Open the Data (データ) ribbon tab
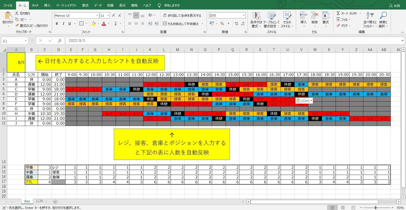The height and width of the screenshot is (210, 406). 98,5
